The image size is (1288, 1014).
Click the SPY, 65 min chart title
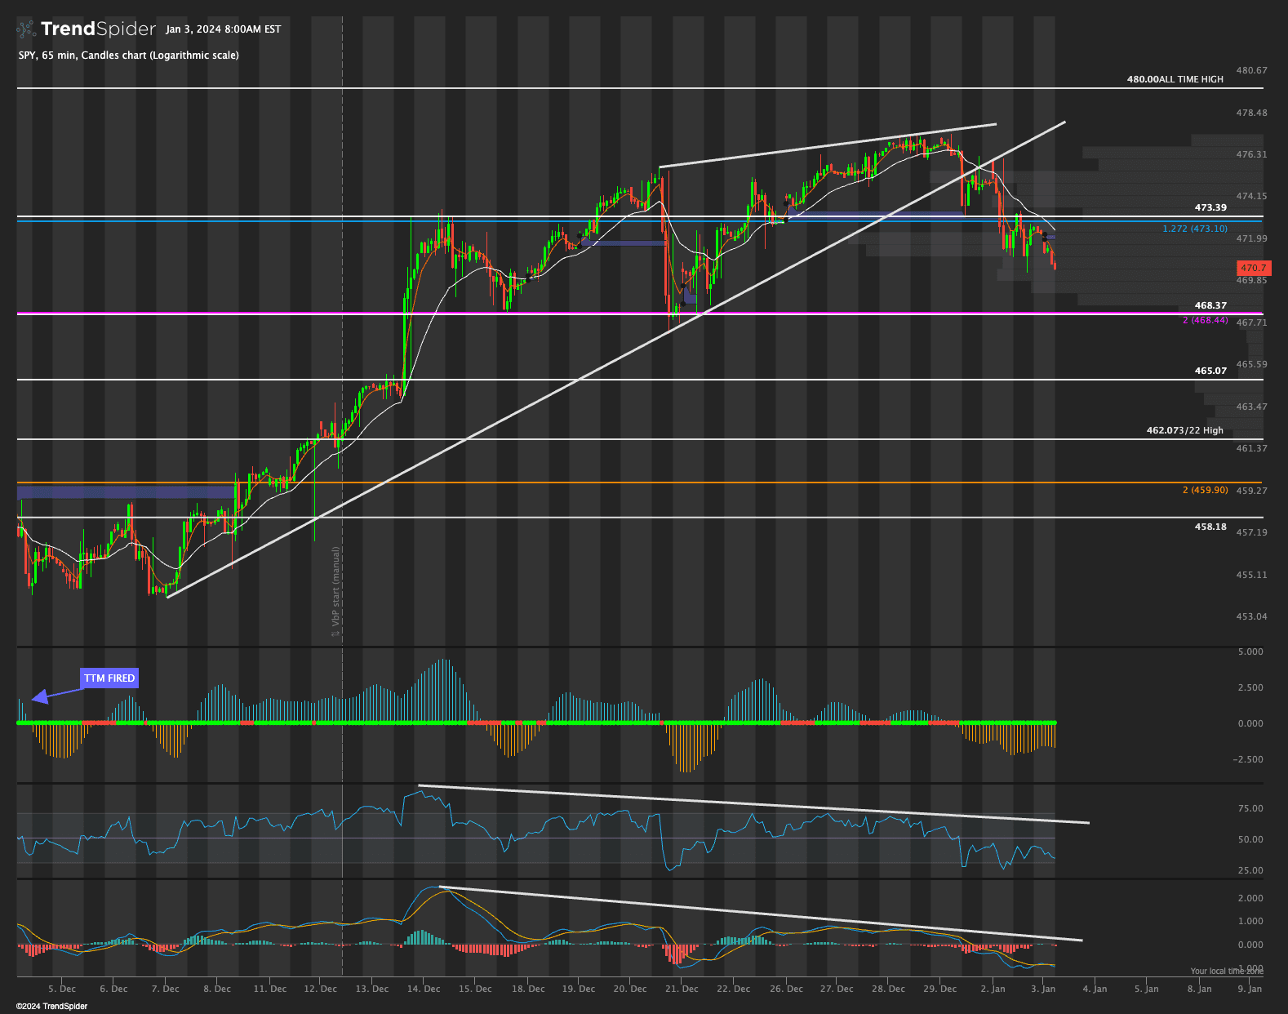[128, 56]
